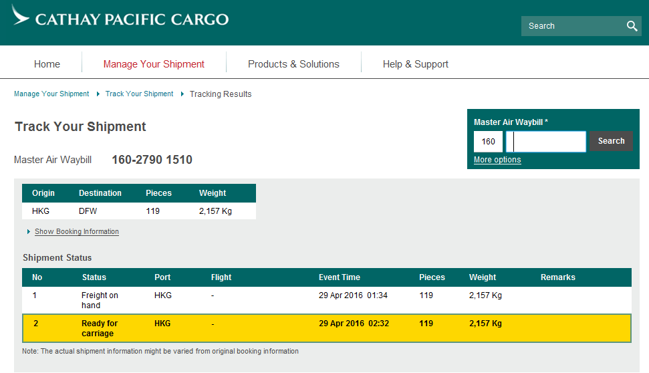This screenshot has height=373, width=649.
Task: Select weight 2,157 Kg in row 2
Action: pyautogui.click(x=485, y=324)
